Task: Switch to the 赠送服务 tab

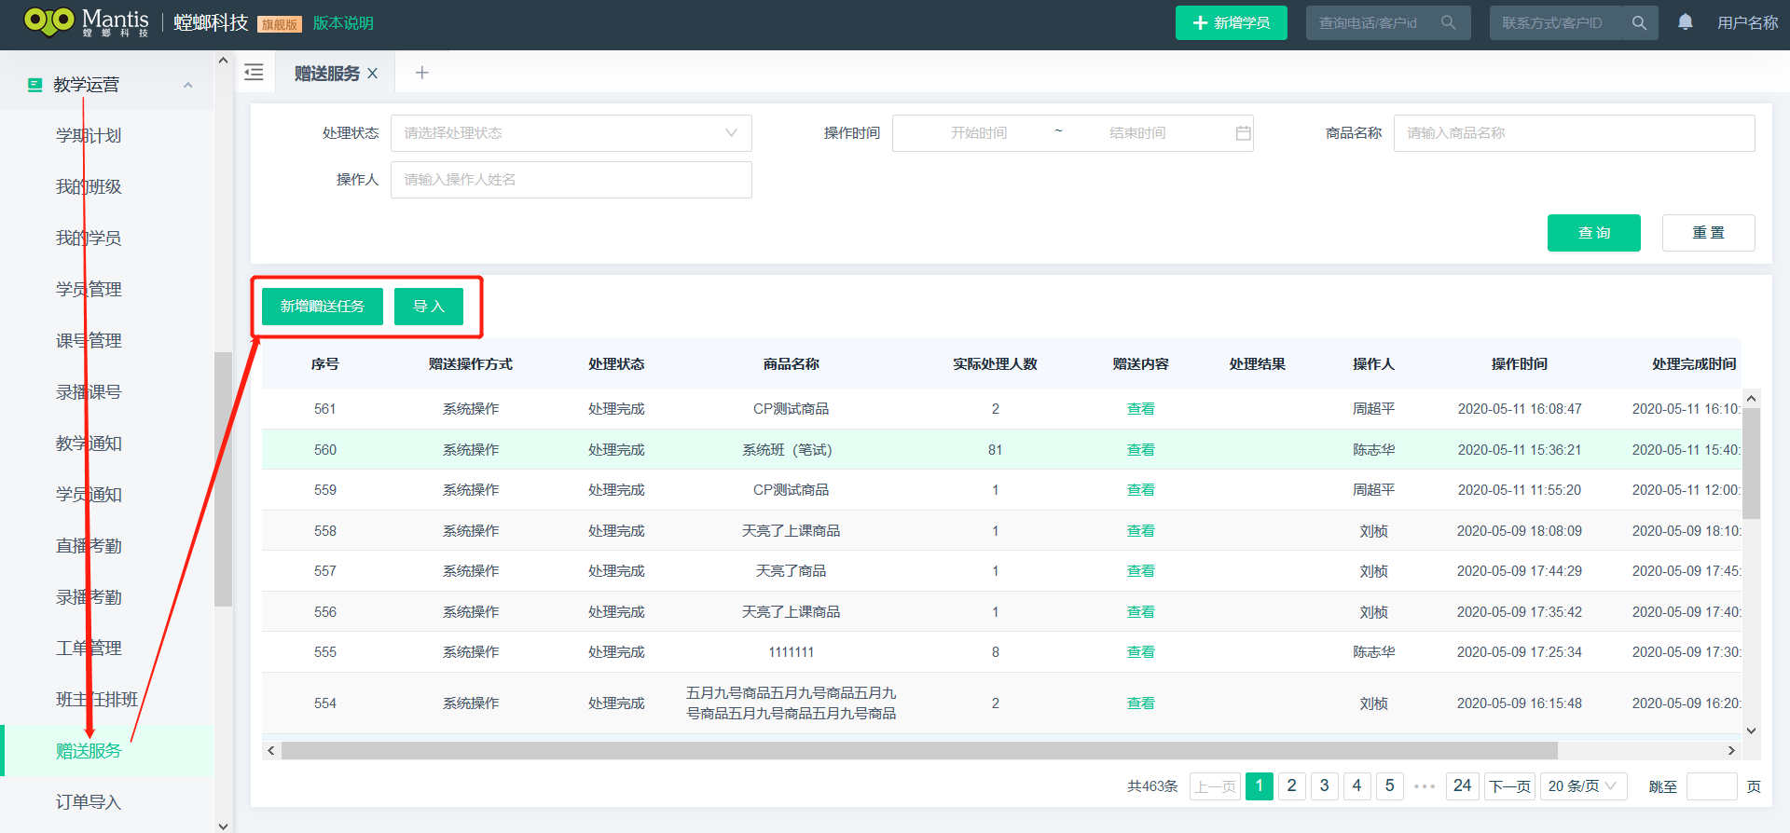Action: click(x=326, y=74)
